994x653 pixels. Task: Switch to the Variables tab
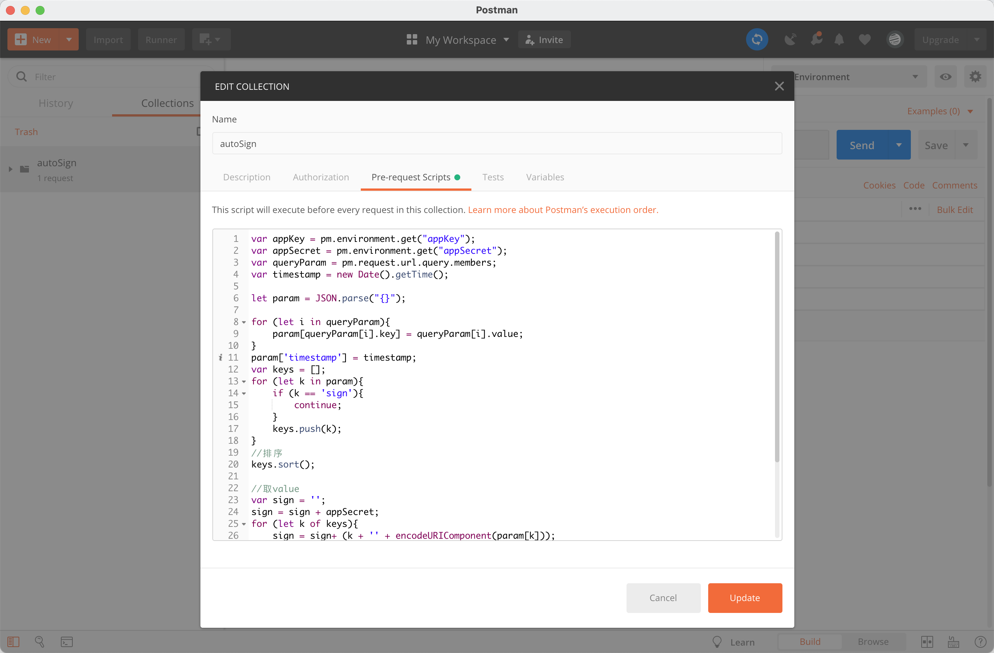click(x=545, y=177)
